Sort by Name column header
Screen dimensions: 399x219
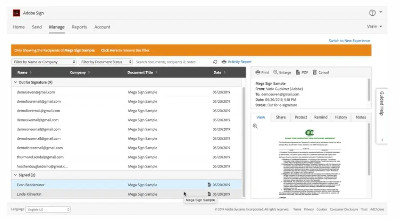tap(25, 72)
